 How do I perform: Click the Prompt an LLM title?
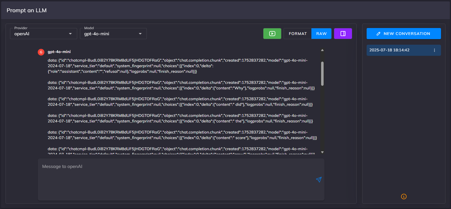(27, 10)
